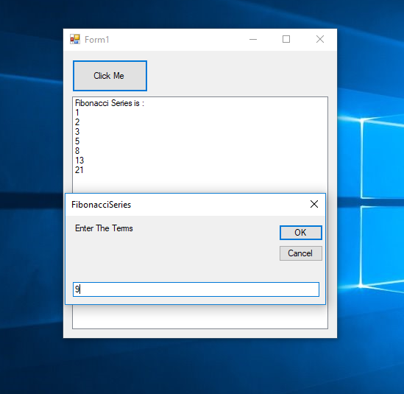Viewport: 404px width, 394px height.
Task: Maximize the Form1 window
Action: 286,40
